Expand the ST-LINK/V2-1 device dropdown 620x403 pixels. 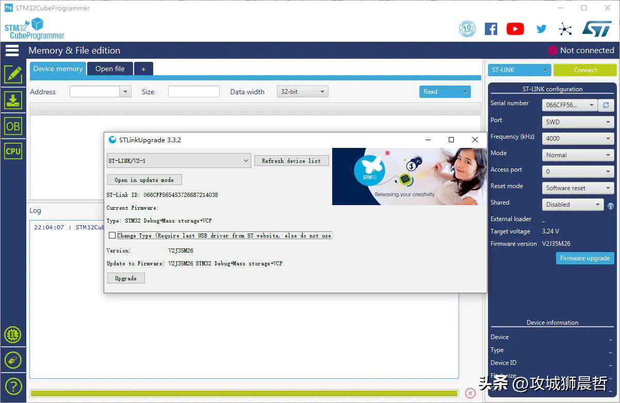point(178,161)
